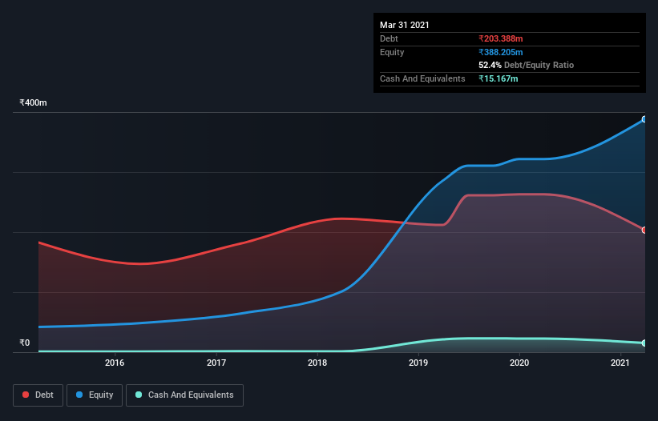Click the 2016 x-axis label

click(x=115, y=363)
